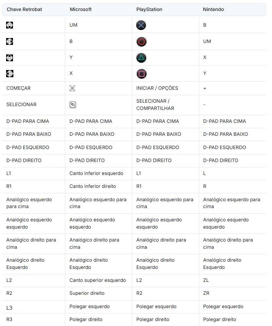The image size is (272, 326).
Task: Select the Chave Retrobat column header
Action: (x=24, y=10)
